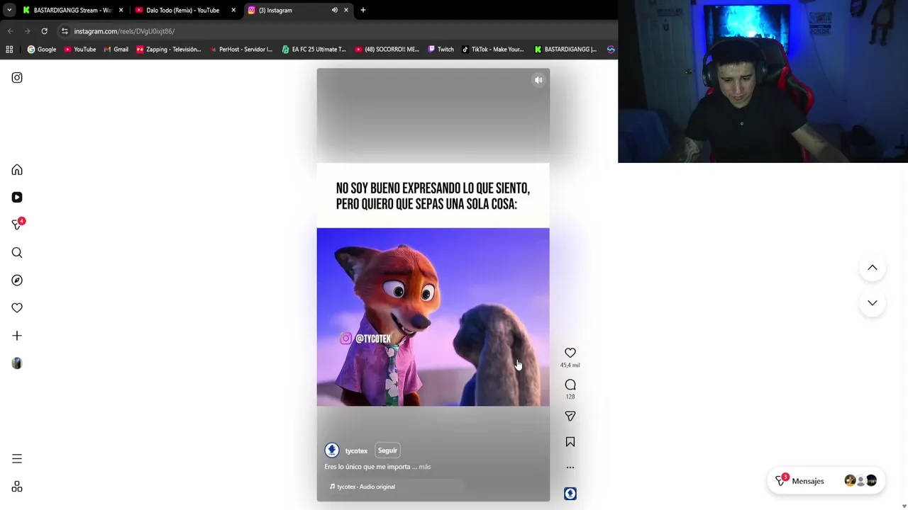The height and width of the screenshot is (510, 908).
Task: Open tycotex profile picture on reel
Action: pos(332,450)
